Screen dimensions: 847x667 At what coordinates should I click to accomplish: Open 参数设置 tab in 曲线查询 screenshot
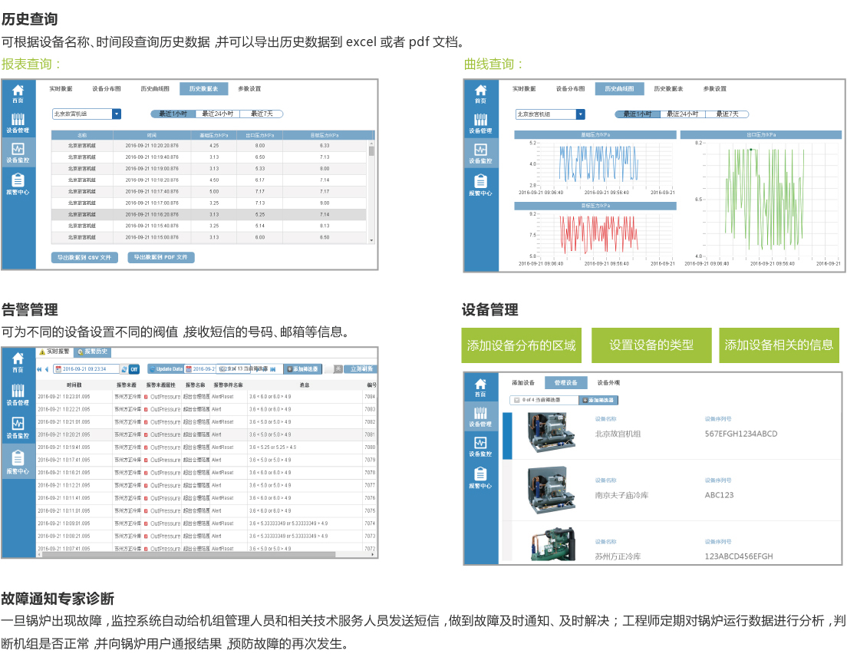[x=715, y=88]
